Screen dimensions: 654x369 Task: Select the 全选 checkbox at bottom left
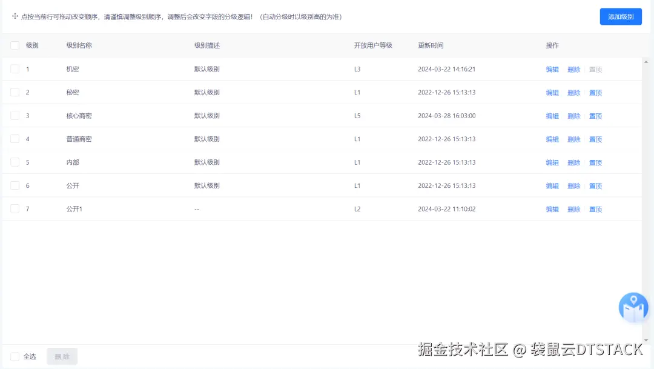[15, 356]
